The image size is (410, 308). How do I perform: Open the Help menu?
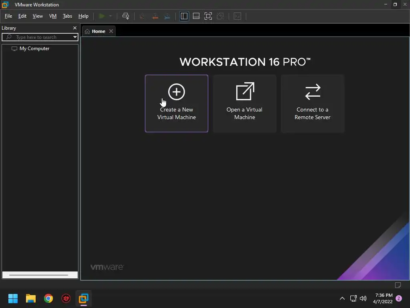tap(83, 16)
